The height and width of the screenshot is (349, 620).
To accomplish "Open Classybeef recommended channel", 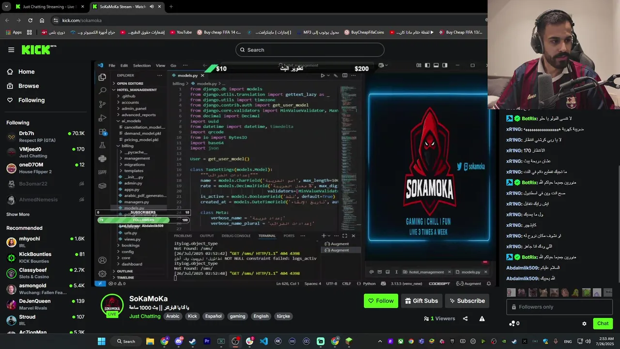I will 46,273.
